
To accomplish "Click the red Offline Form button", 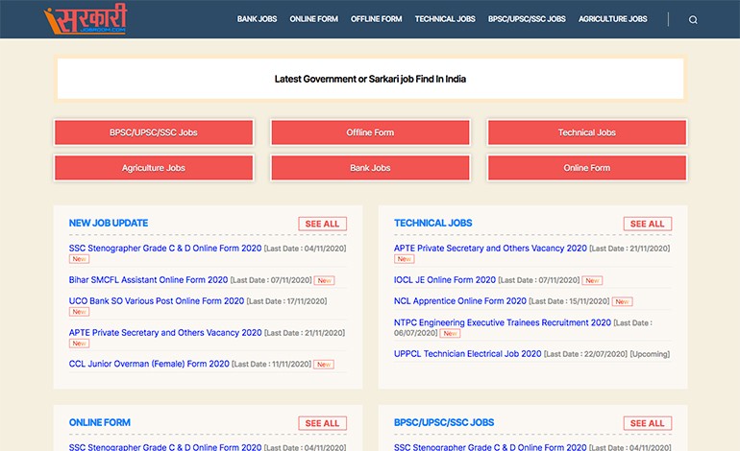I will (x=370, y=132).
